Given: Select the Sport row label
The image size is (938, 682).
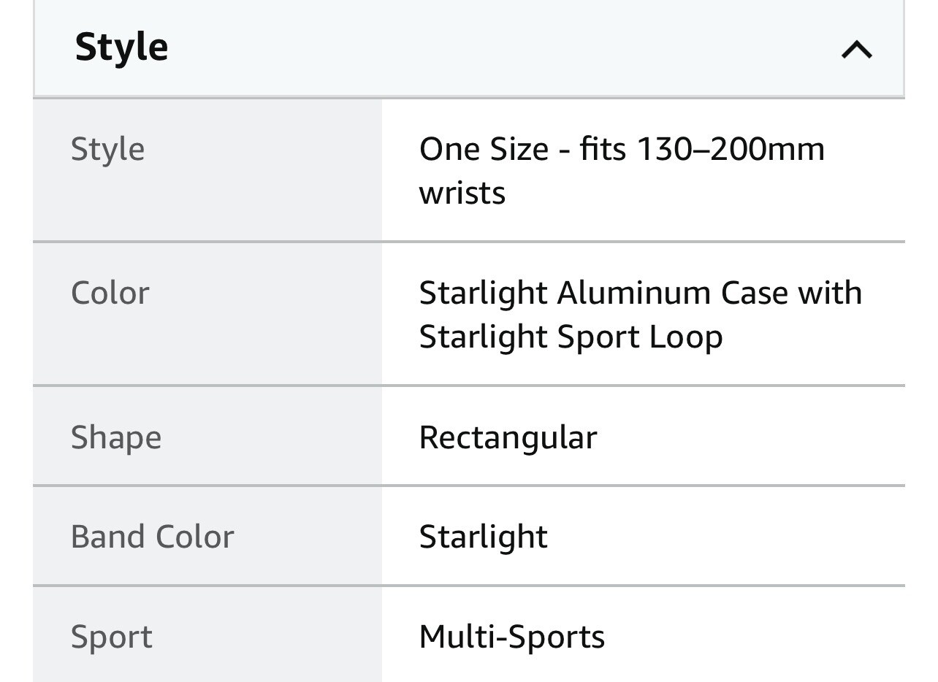Looking at the screenshot, I should [111, 637].
